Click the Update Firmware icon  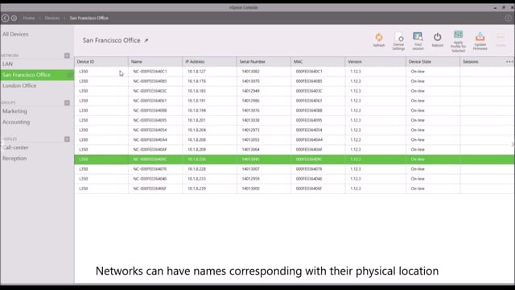click(x=480, y=41)
